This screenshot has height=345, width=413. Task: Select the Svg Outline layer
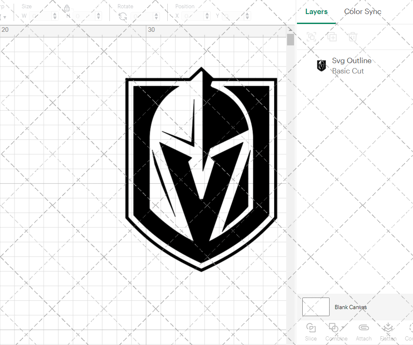(x=352, y=61)
